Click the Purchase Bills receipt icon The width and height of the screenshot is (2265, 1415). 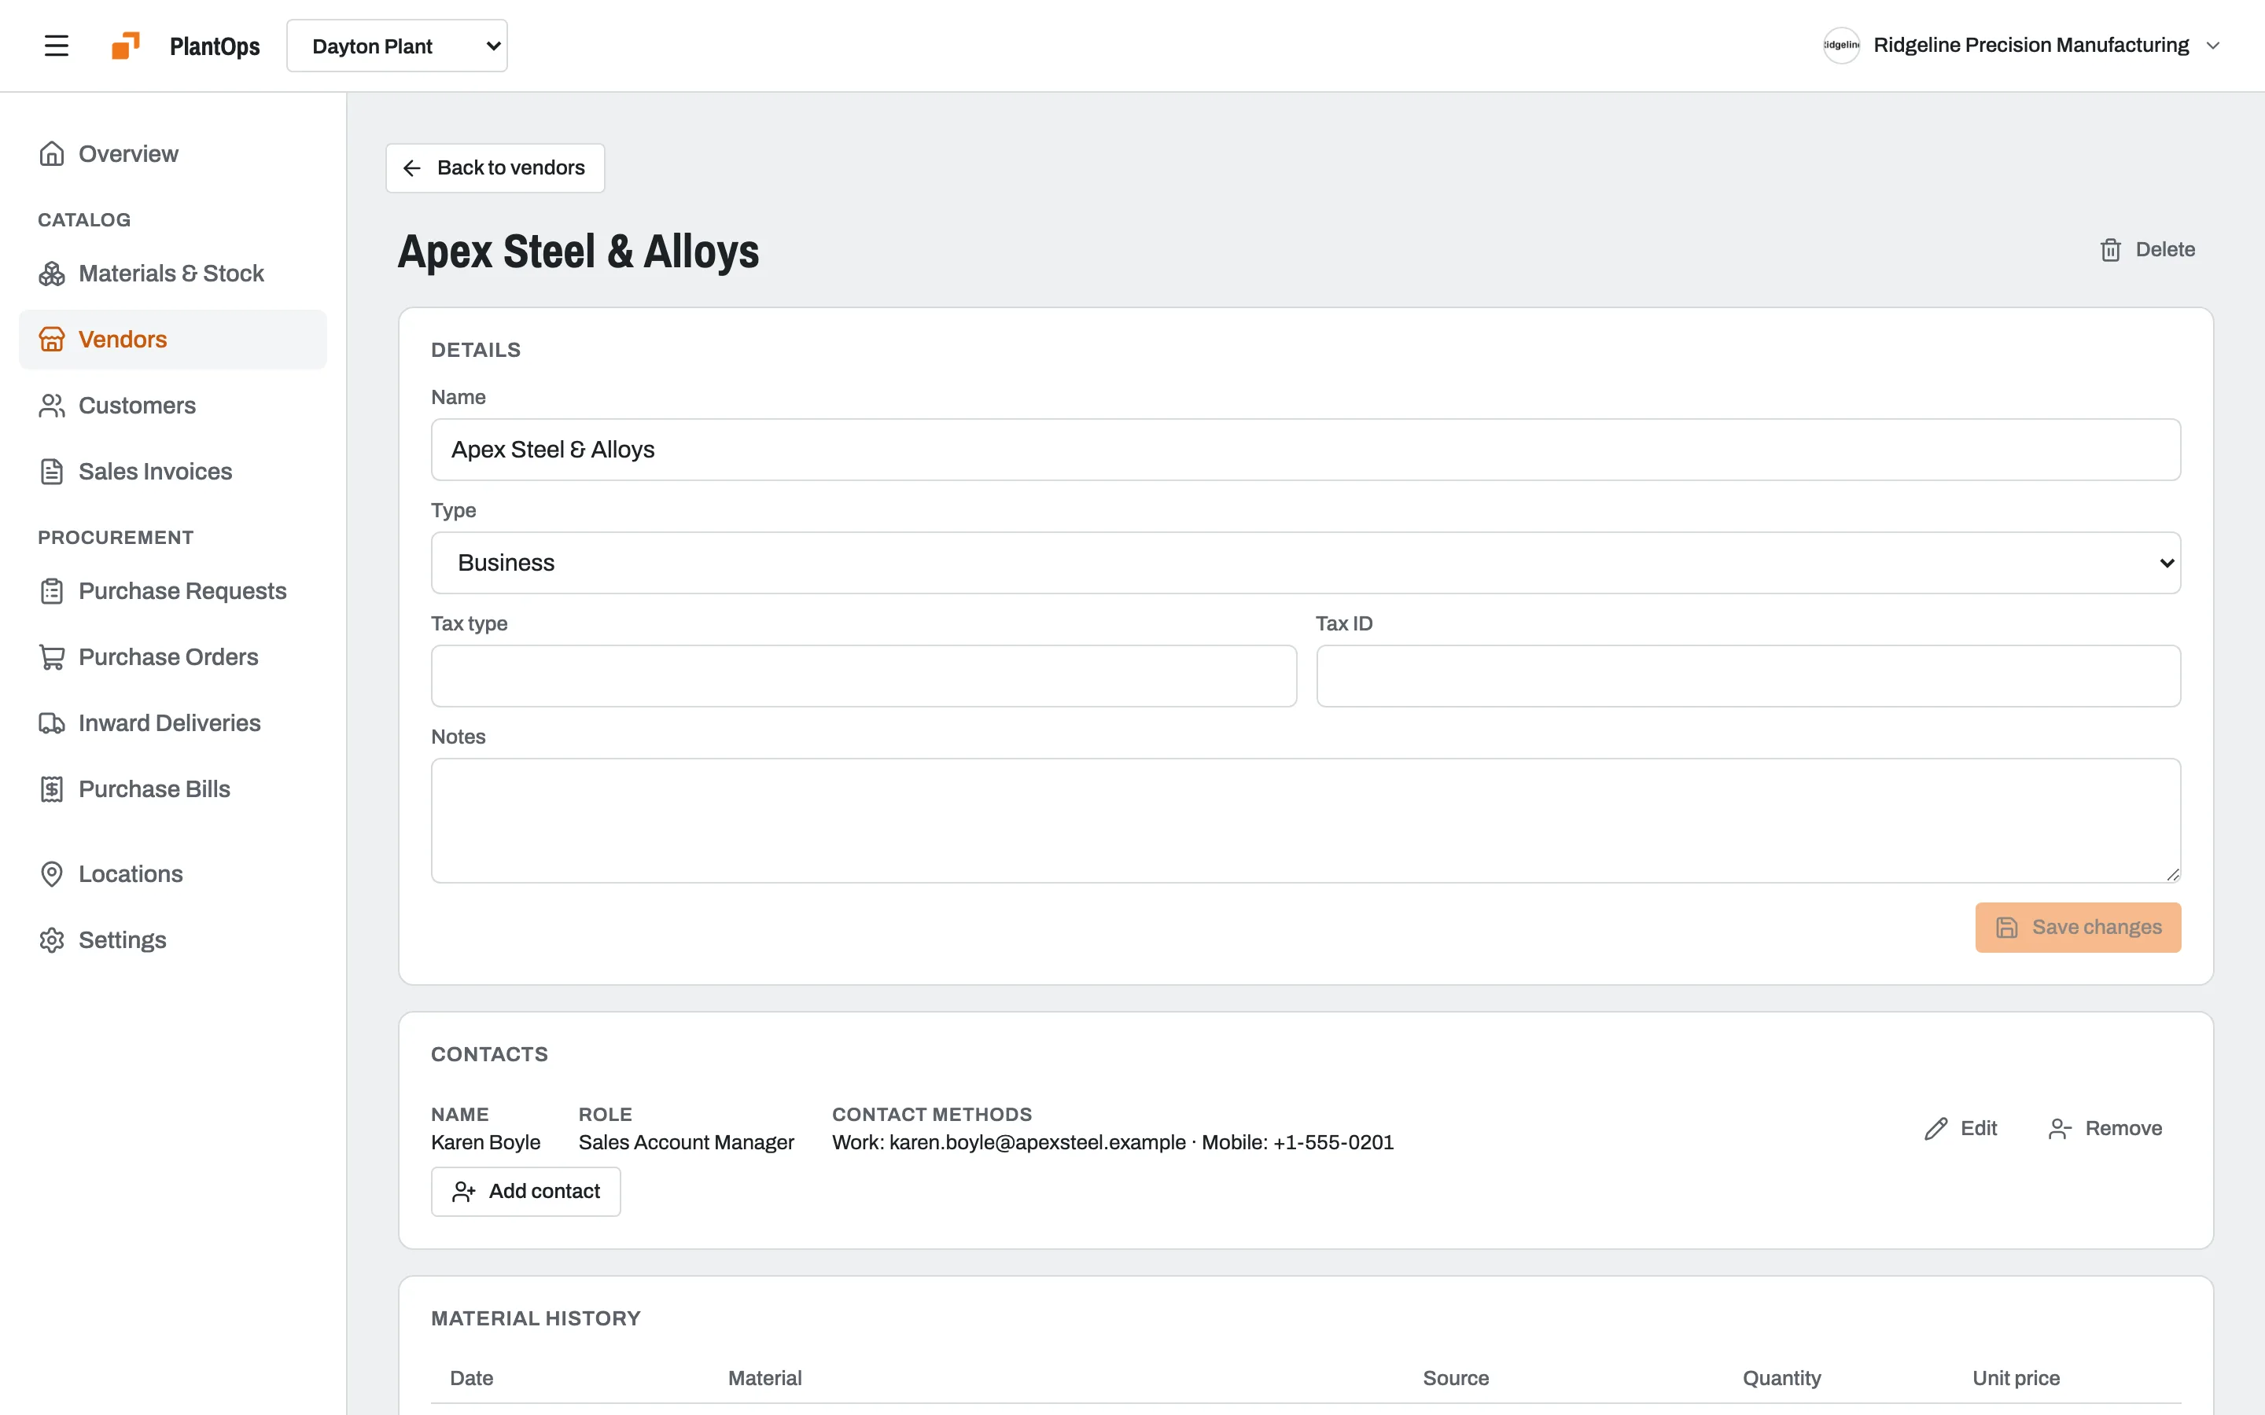[x=51, y=789]
